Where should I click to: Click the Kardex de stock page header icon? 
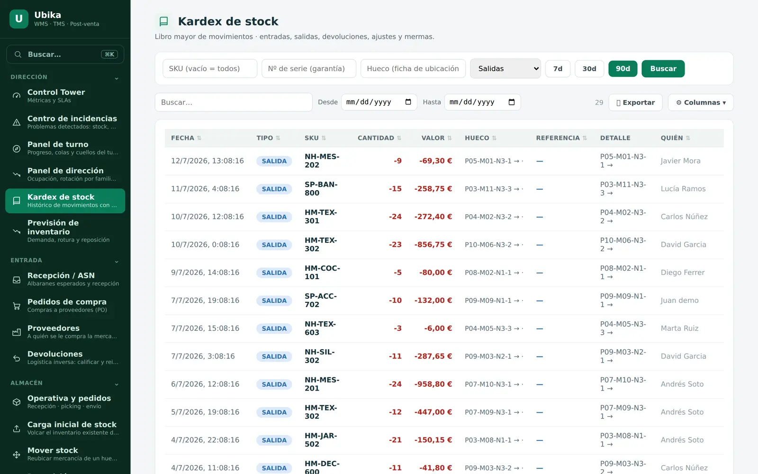click(x=164, y=21)
